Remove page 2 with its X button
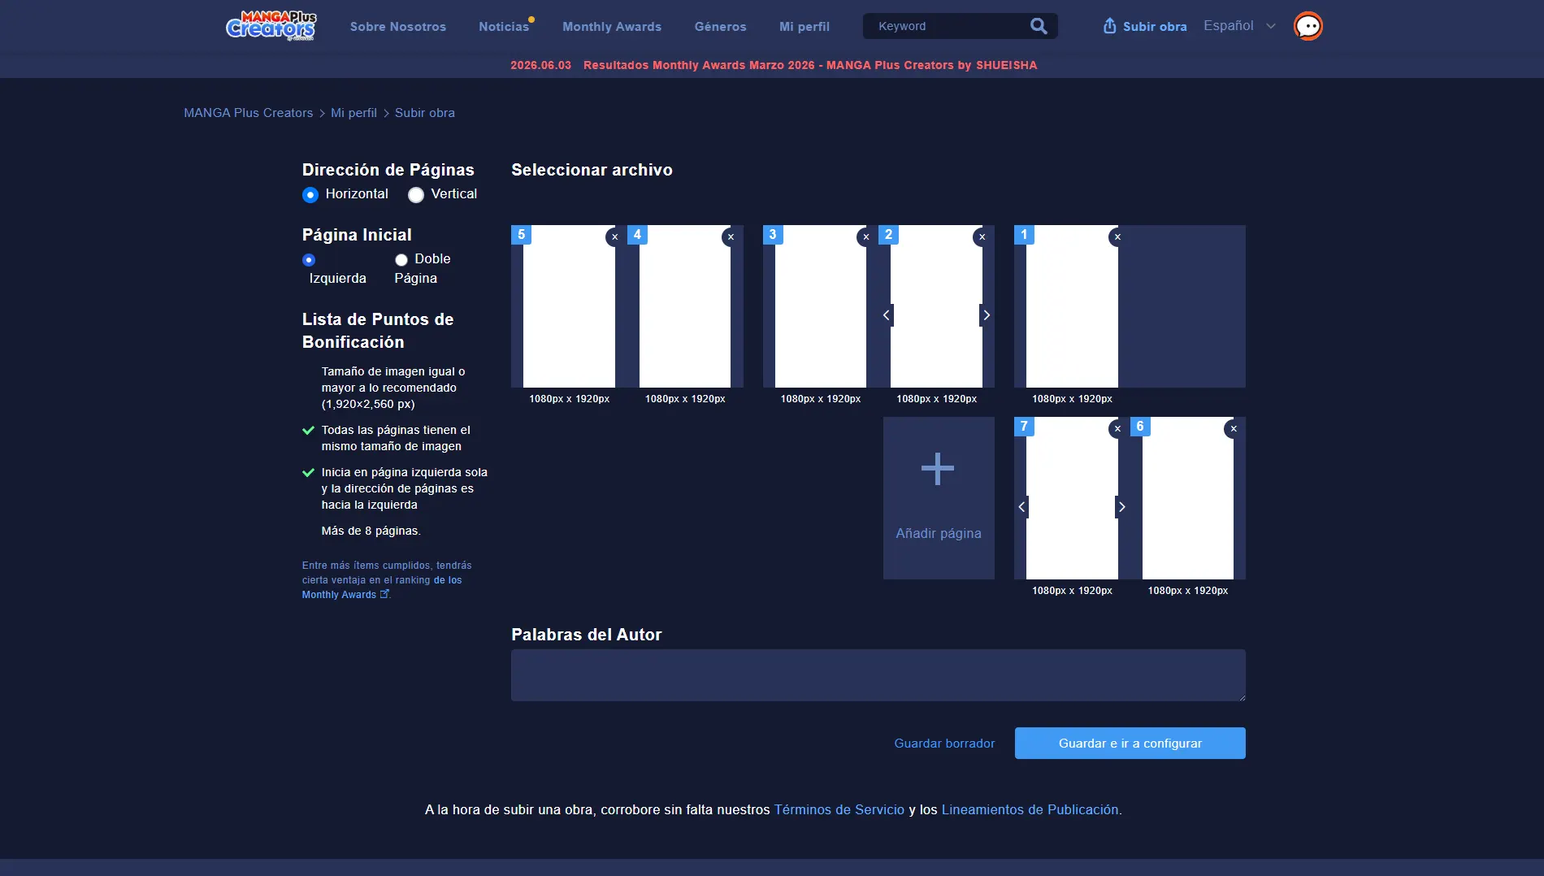 point(982,237)
